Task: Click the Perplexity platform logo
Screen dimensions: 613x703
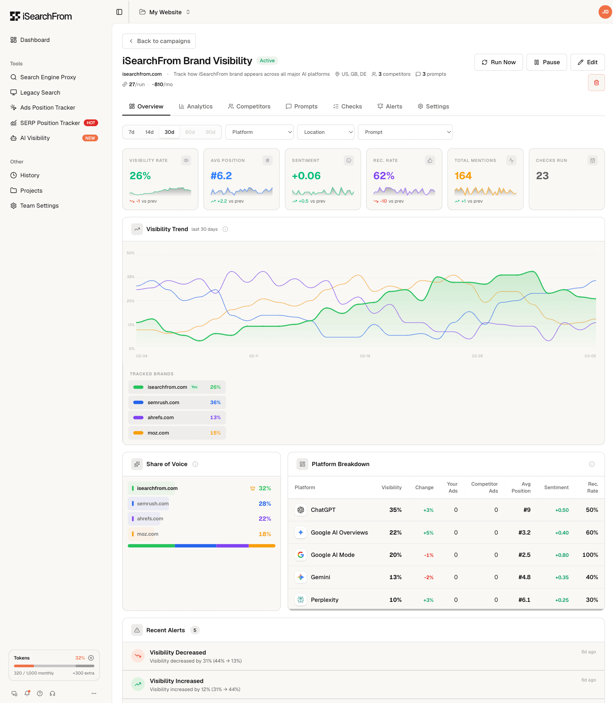Action: [301, 600]
